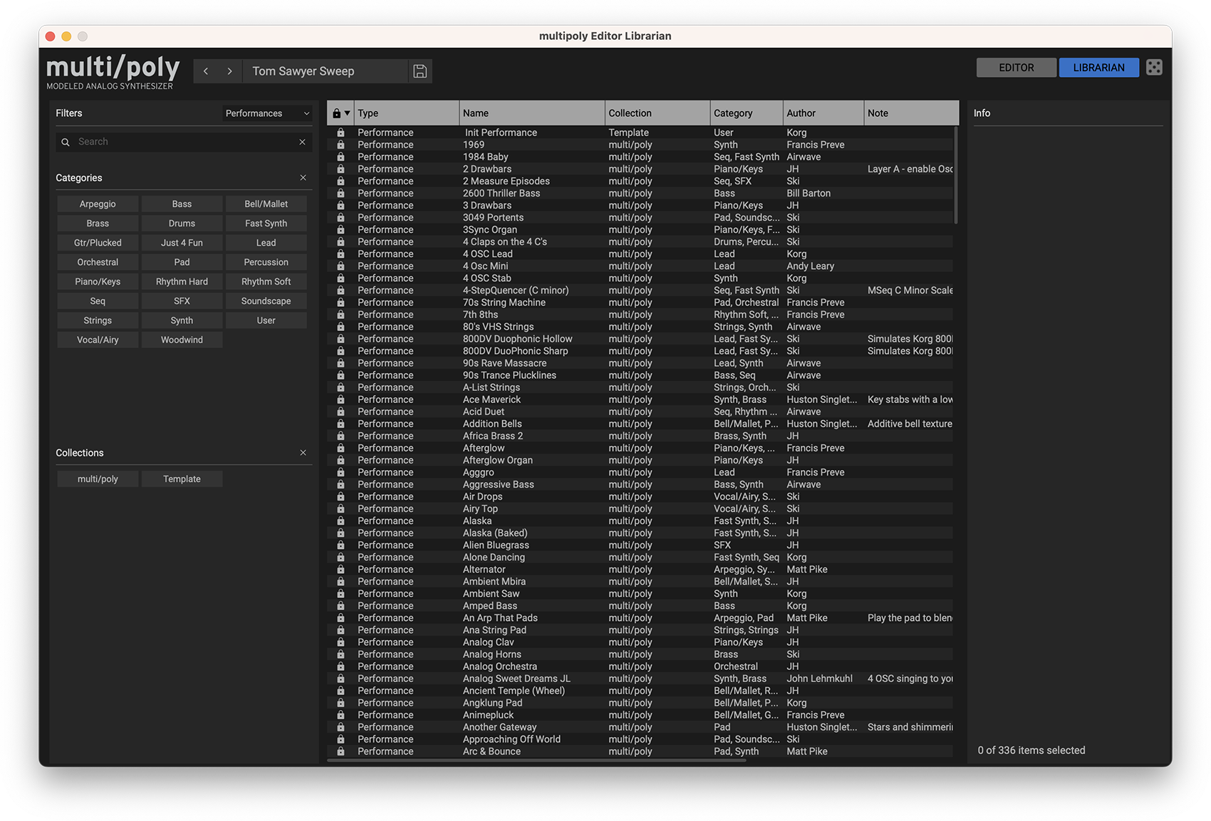Click the save performance disk icon
Image resolution: width=1211 pixels, height=821 pixels.
[420, 71]
